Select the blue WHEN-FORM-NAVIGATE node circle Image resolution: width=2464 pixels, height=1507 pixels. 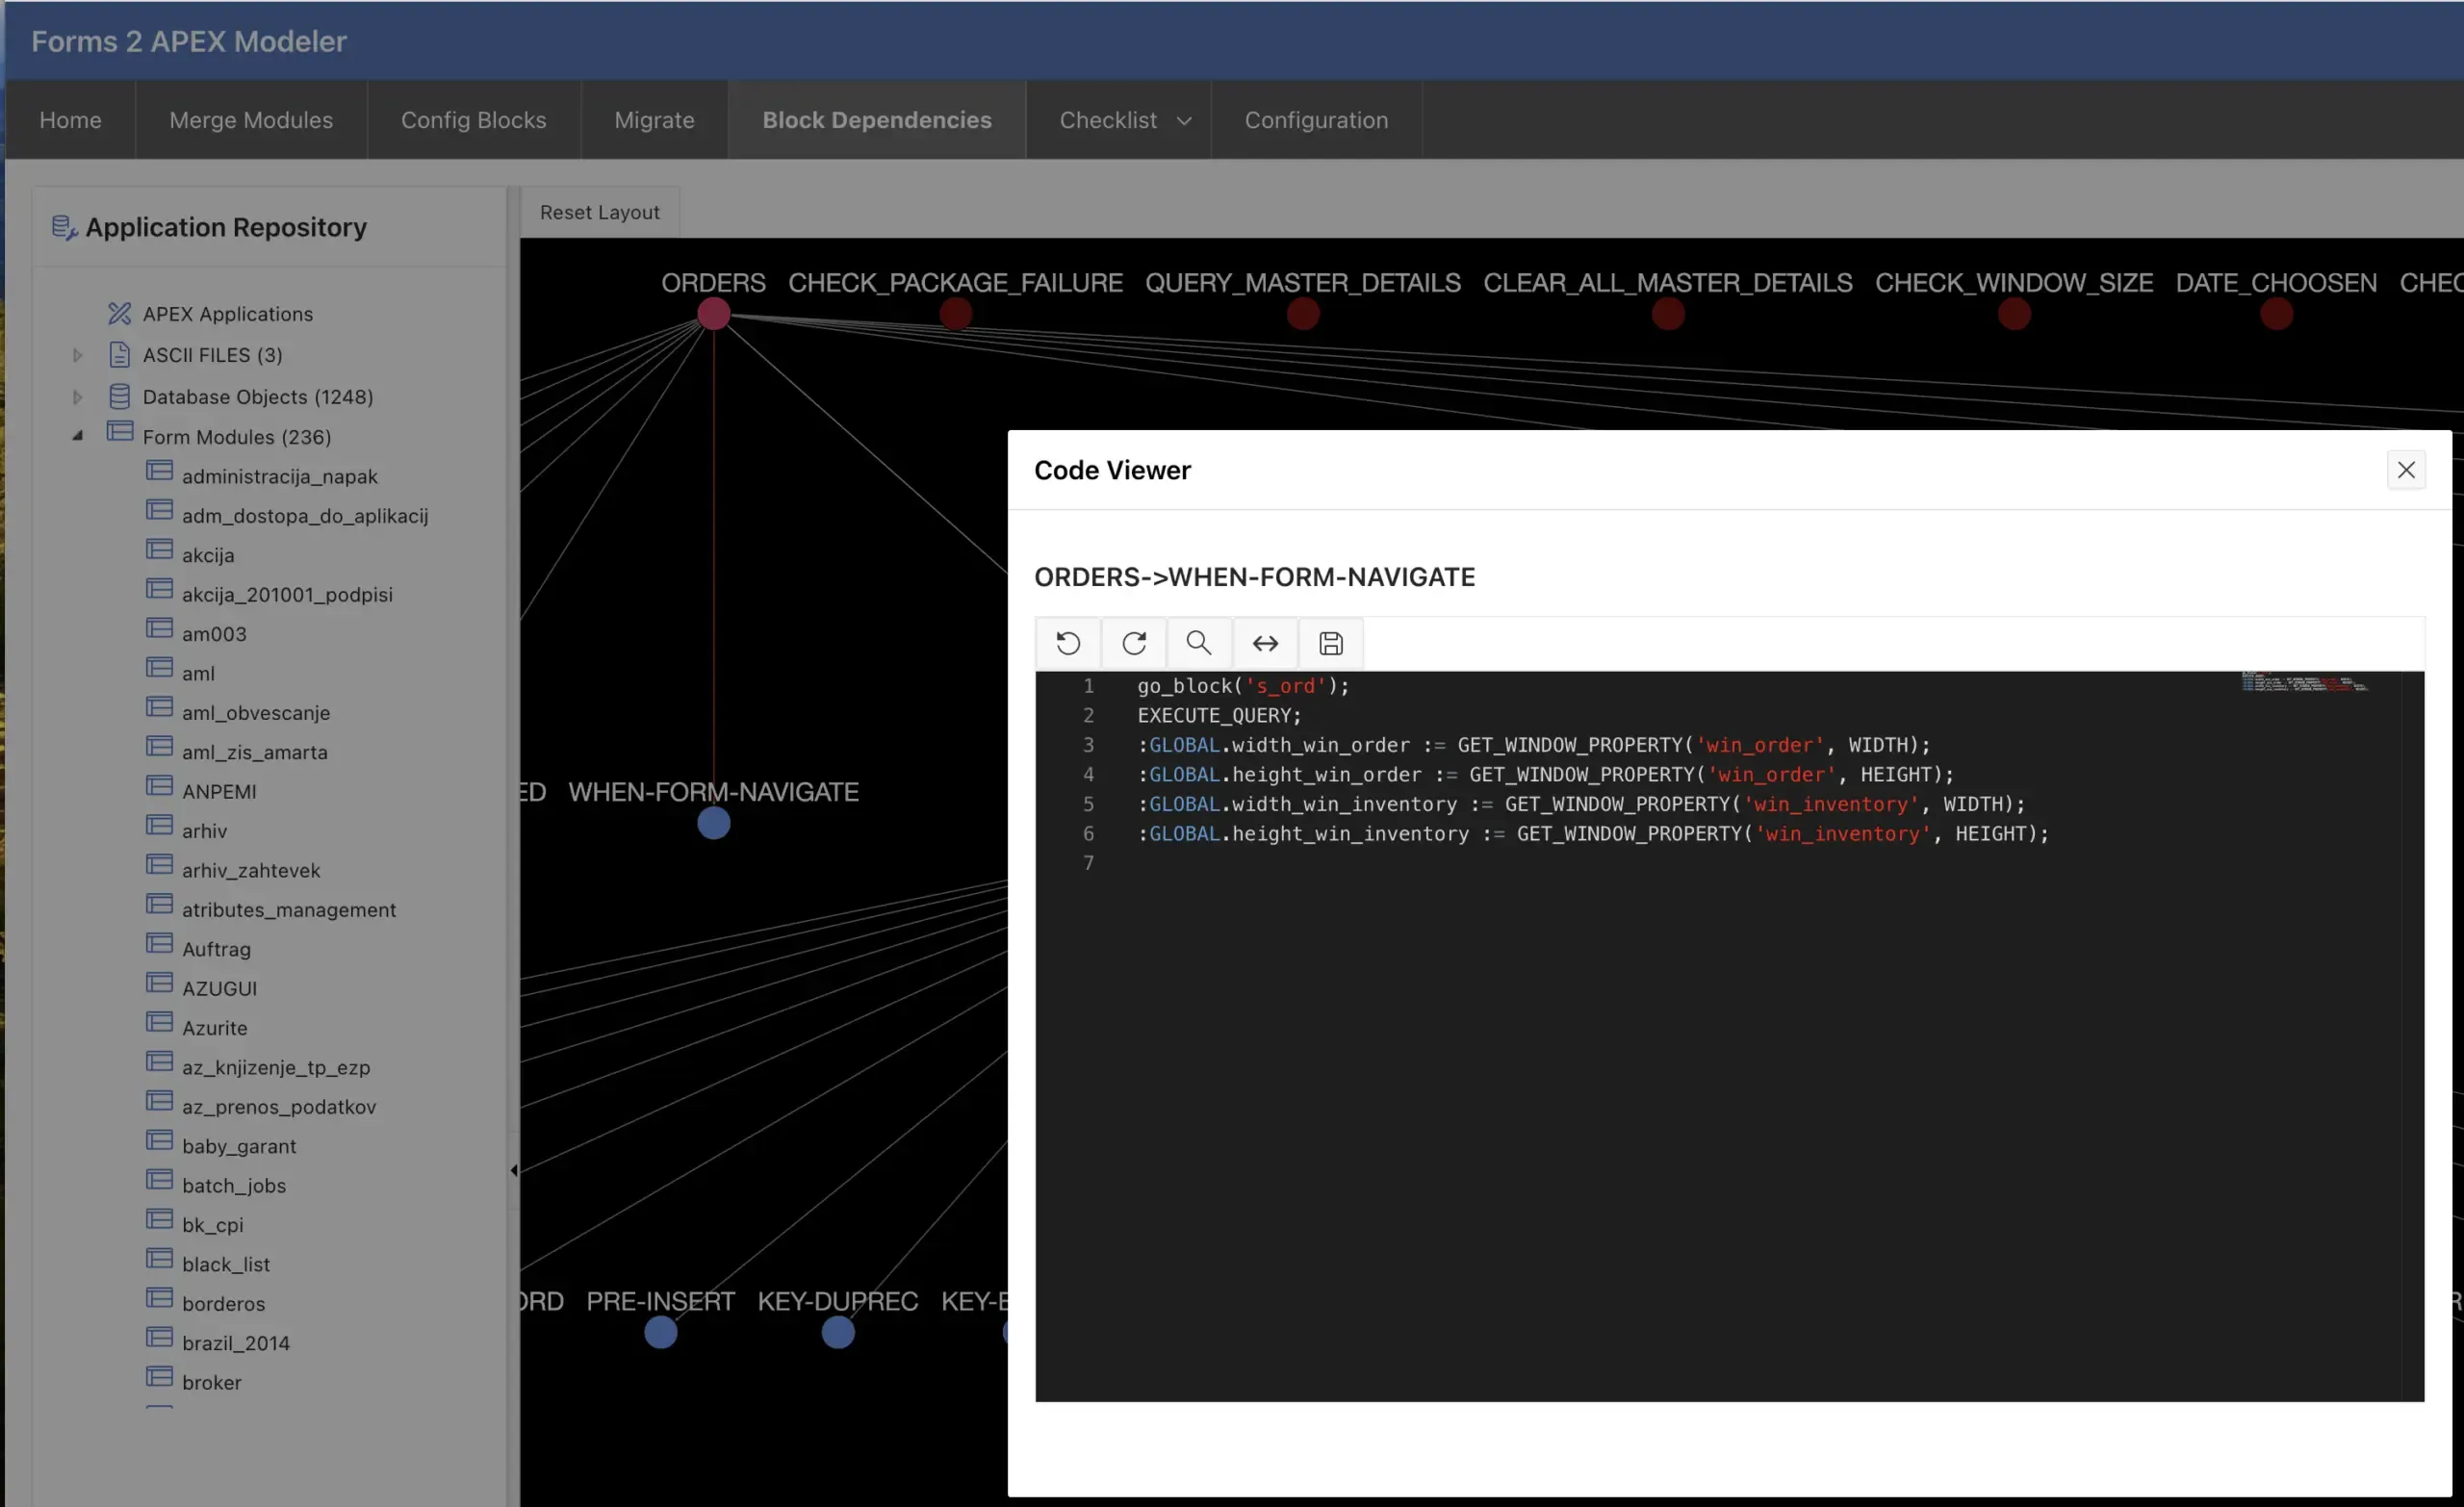click(x=713, y=824)
